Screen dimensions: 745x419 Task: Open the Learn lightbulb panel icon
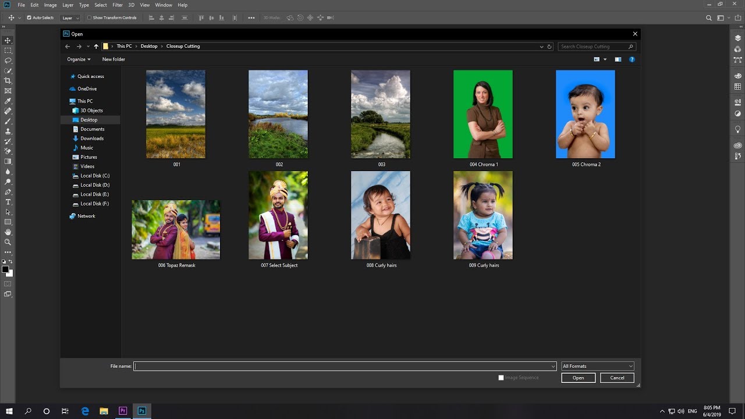tap(738, 129)
